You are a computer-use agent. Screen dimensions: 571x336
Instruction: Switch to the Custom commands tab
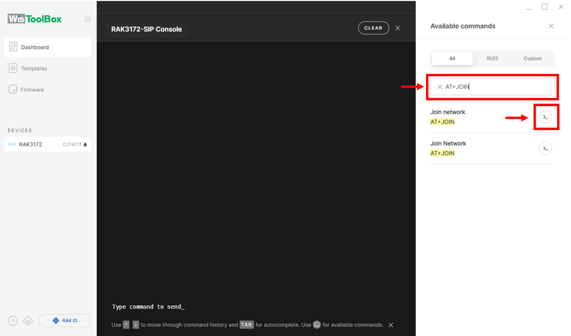(x=532, y=58)
